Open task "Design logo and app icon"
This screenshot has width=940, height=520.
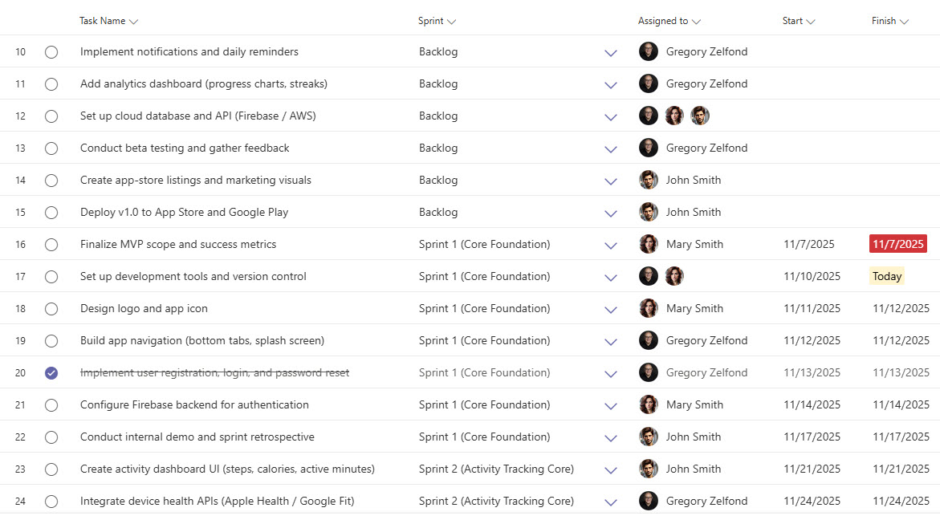point(144,308)
